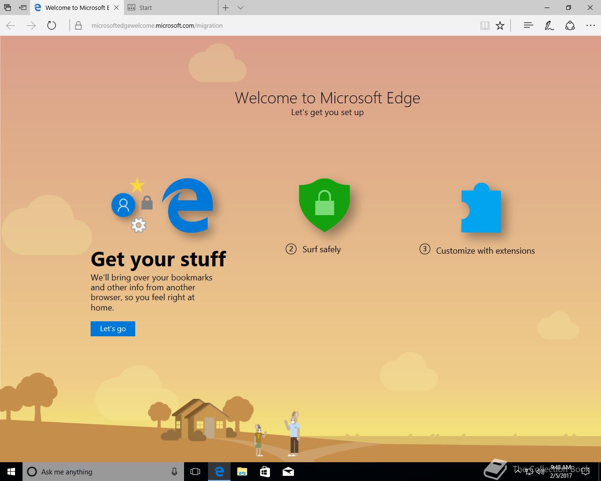The image size is (601, 481).
Task: Click the step 2 circled number
Action: (291, 249)
